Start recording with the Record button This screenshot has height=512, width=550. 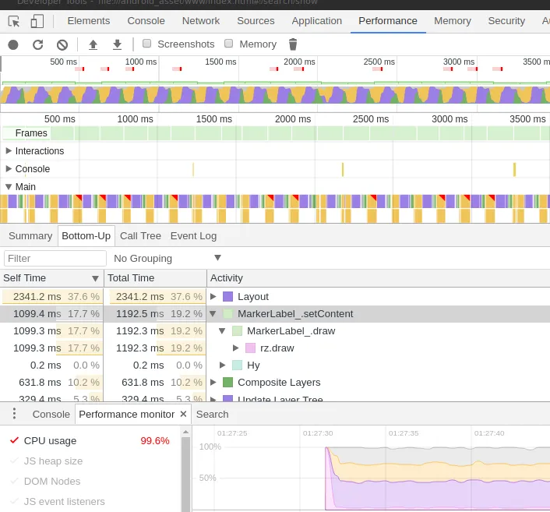[13, 44]
